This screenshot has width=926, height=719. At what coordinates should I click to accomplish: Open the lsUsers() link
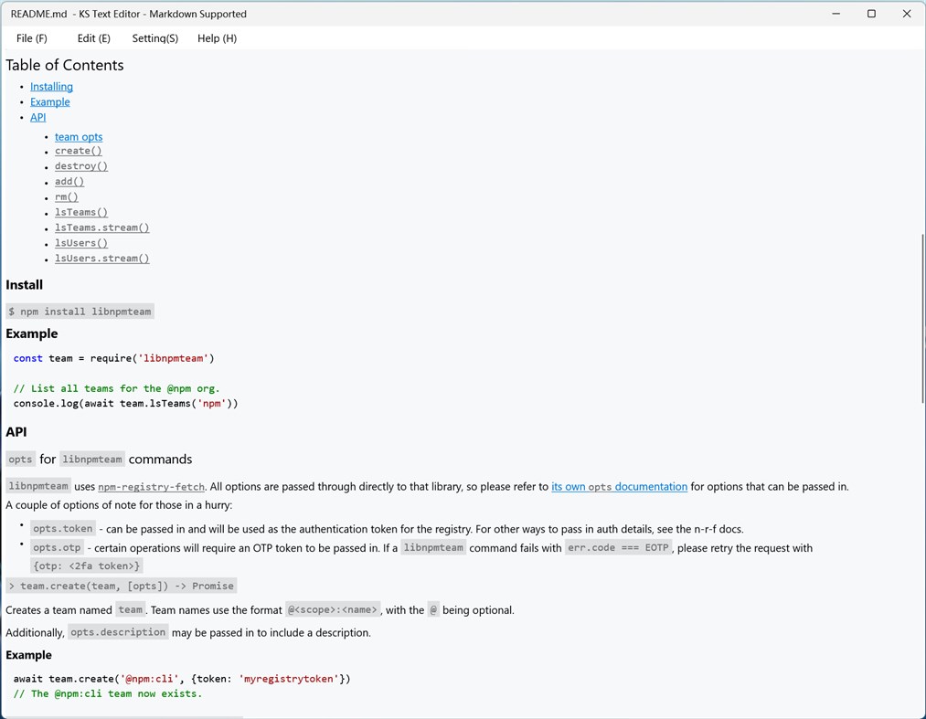tap(80, 243)
